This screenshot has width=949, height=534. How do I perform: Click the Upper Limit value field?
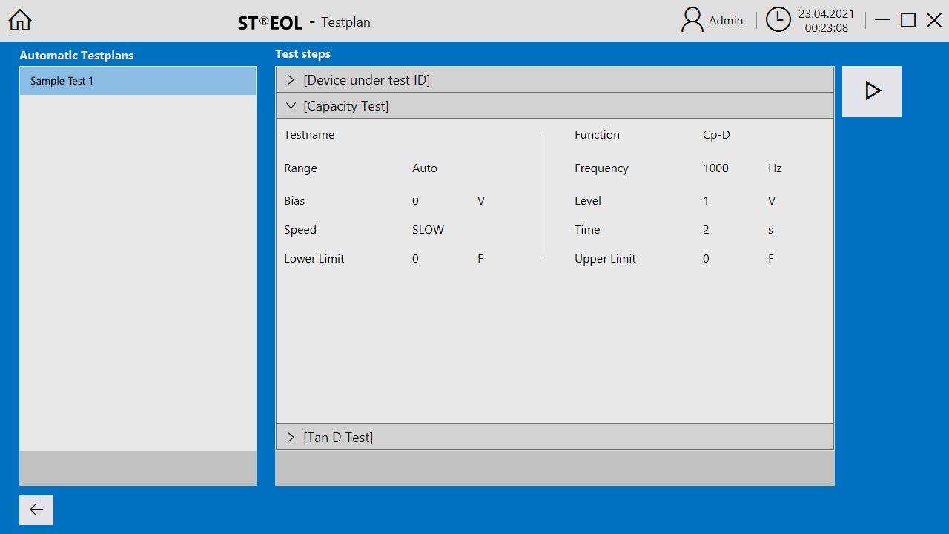pyautogui.click(x=706, y=259)
